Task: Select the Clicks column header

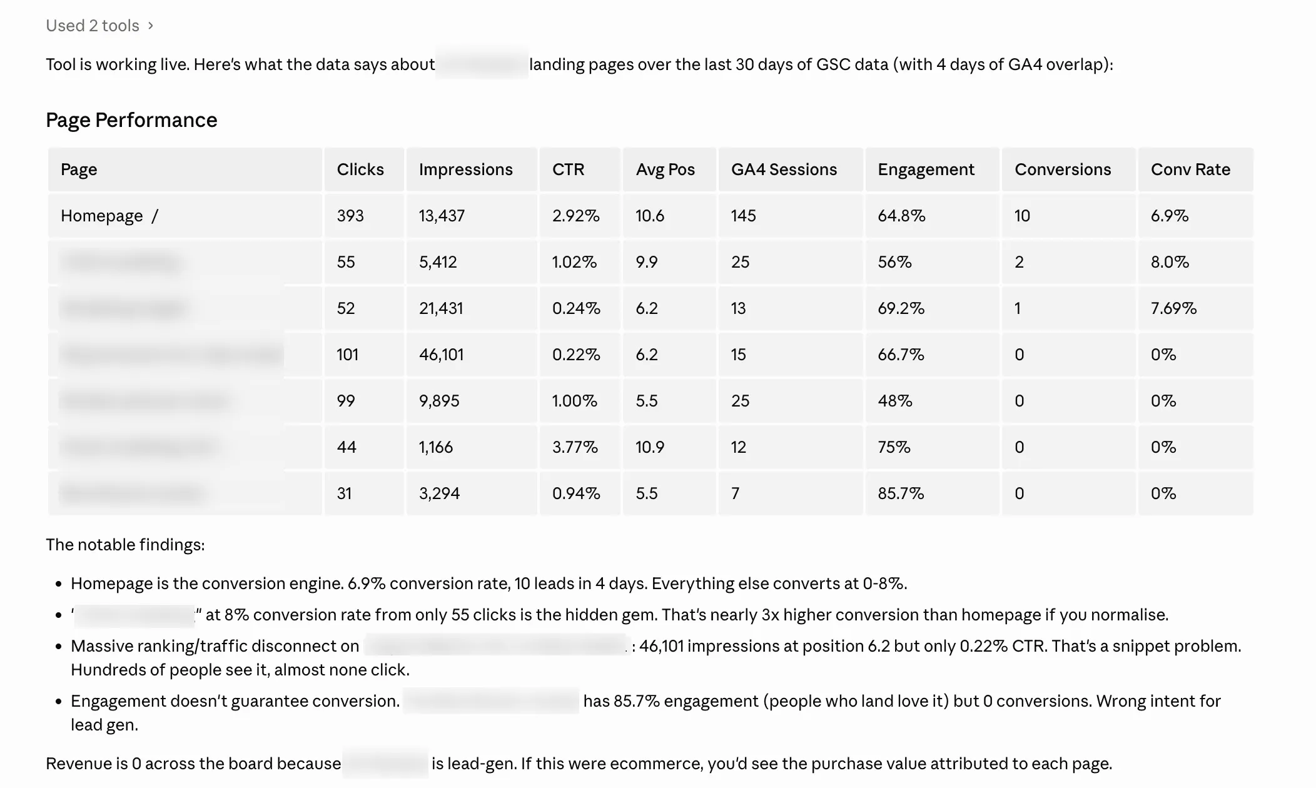Action: [360, 169]
